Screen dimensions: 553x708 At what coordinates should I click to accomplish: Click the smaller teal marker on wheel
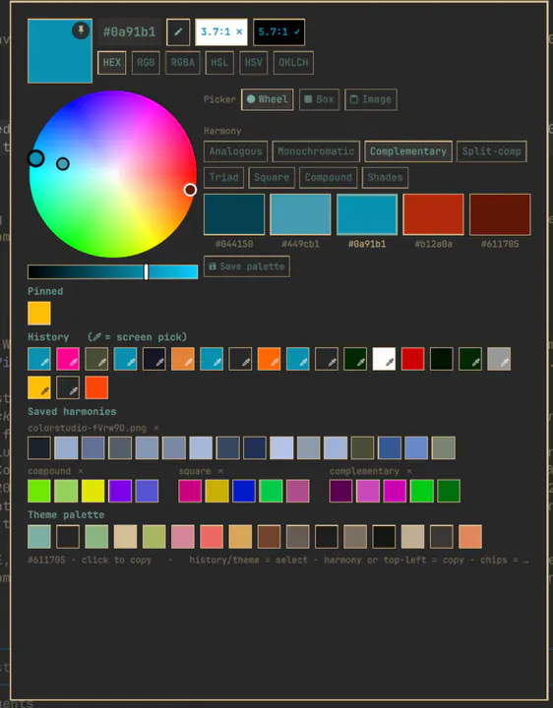63,164
